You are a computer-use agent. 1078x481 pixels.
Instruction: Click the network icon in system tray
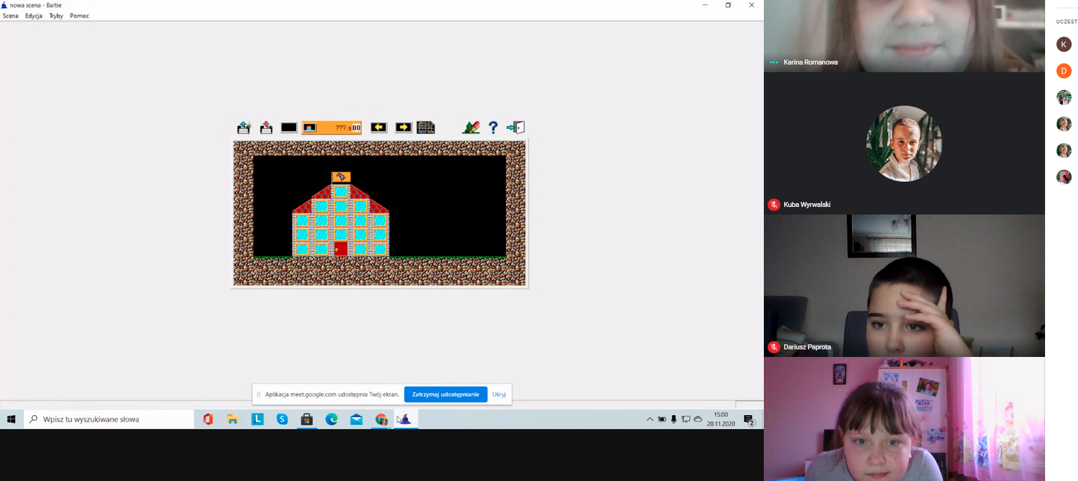(x=686, y=419)
